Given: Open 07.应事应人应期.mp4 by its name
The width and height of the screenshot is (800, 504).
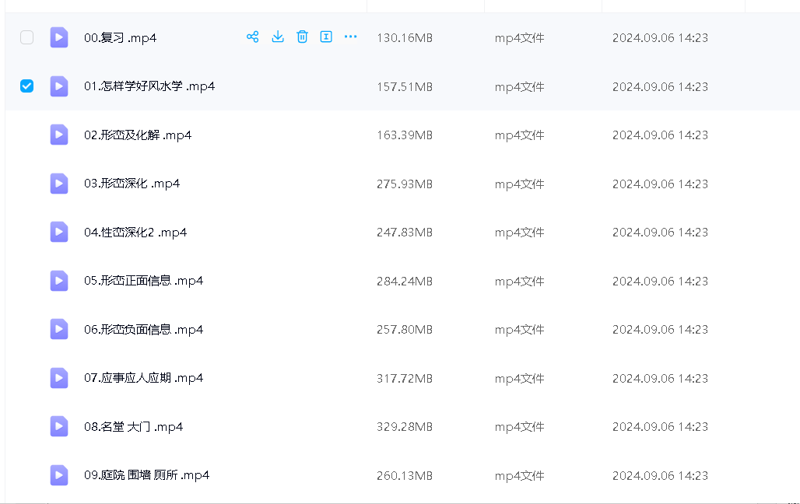Looking at the screenshot, I should (x=143, y=378).
